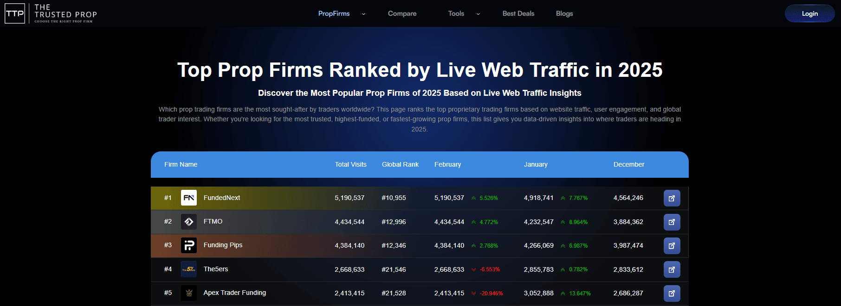Click The5ers February down-arrow indicator
Screen dimensions: 841x306
[473, 269]
